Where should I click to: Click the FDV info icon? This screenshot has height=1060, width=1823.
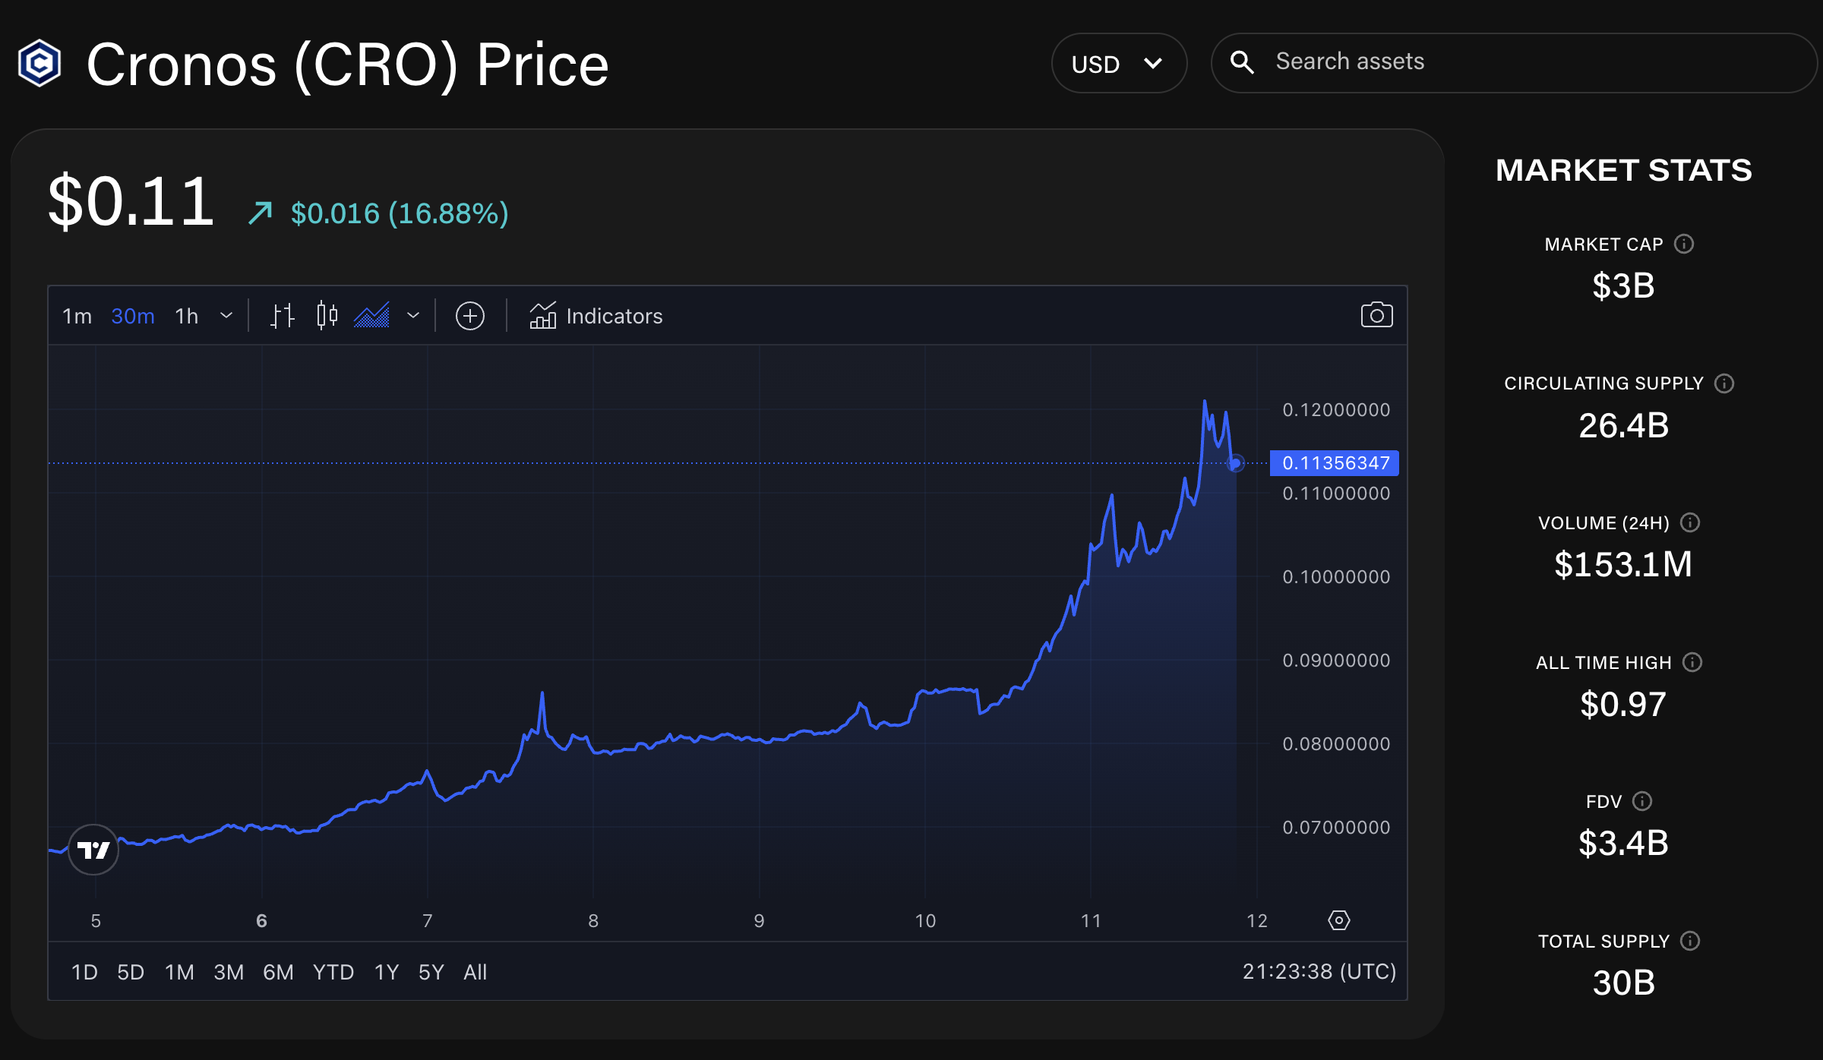[1642, 801]
